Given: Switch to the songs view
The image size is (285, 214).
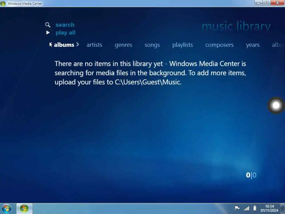Looking at the screenshot, I should pyautogui.click(x=152, y=45).
